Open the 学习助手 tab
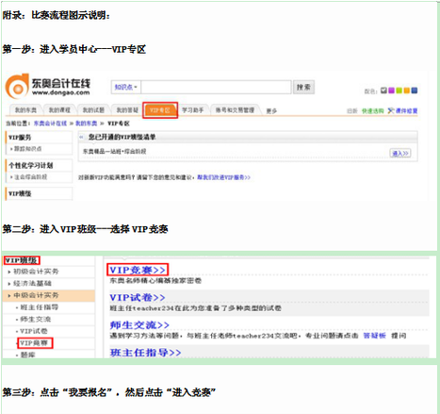 pyautogui.click(x=192, y=110)
